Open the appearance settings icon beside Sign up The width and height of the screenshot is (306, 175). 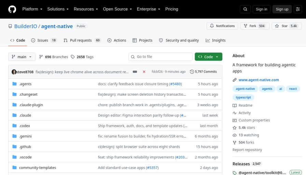click(x=298, y=9)
